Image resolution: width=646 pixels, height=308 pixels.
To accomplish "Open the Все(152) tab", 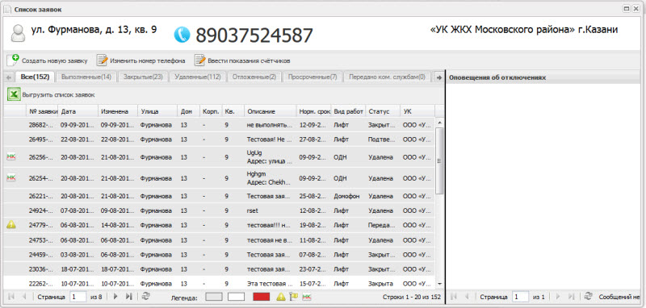I will (x=35, y=77).
